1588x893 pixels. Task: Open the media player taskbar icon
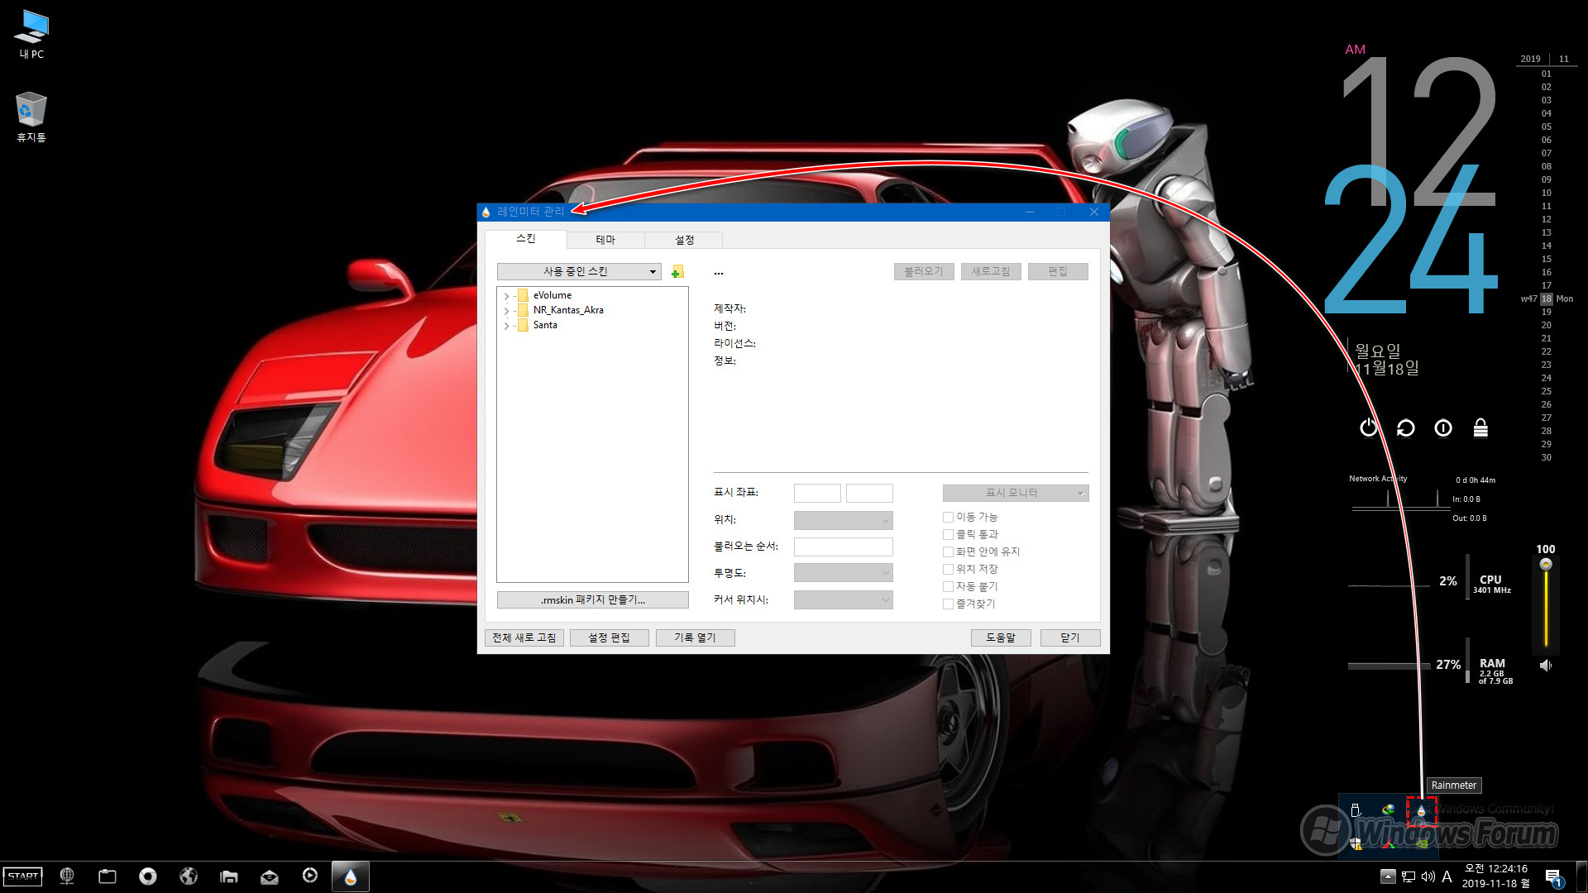coord(310,876)
